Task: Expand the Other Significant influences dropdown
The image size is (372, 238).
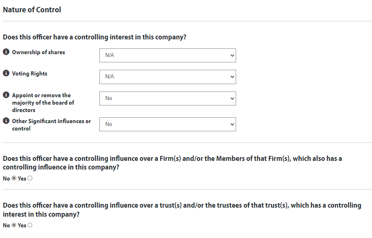Action: click(168, 124)
